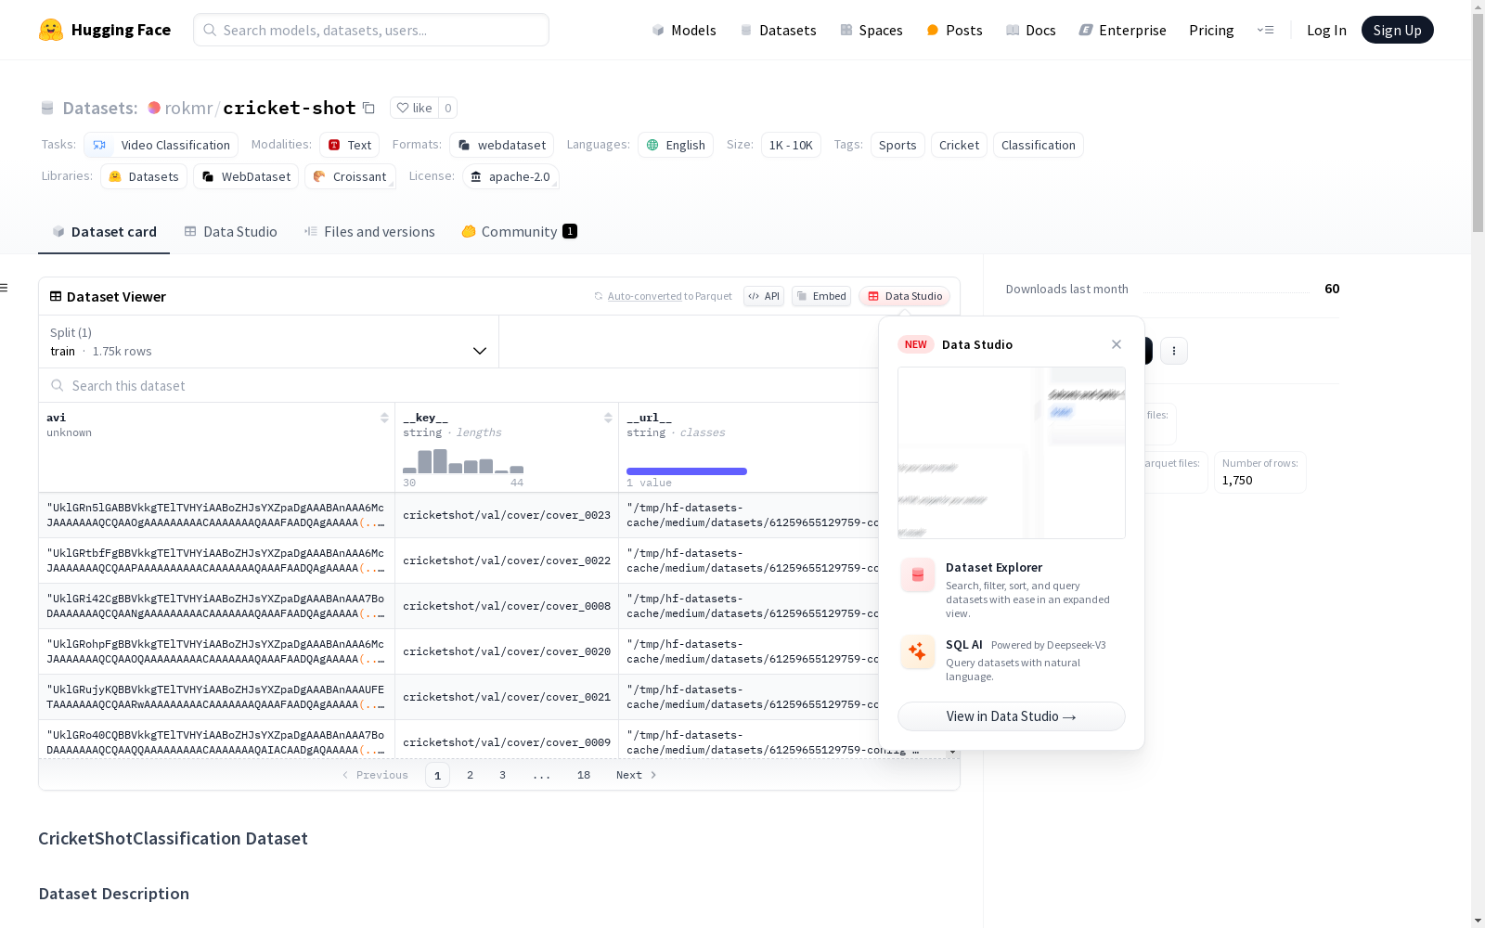The height and width of the screenshot is (928, 1485).
Task: Toggle sorting on the avi column
Action: (x=384, y=418)
